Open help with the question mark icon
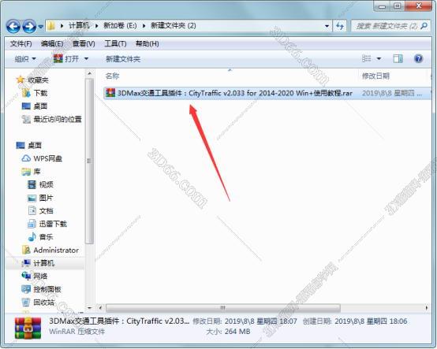437x349 pixels. 418,58
